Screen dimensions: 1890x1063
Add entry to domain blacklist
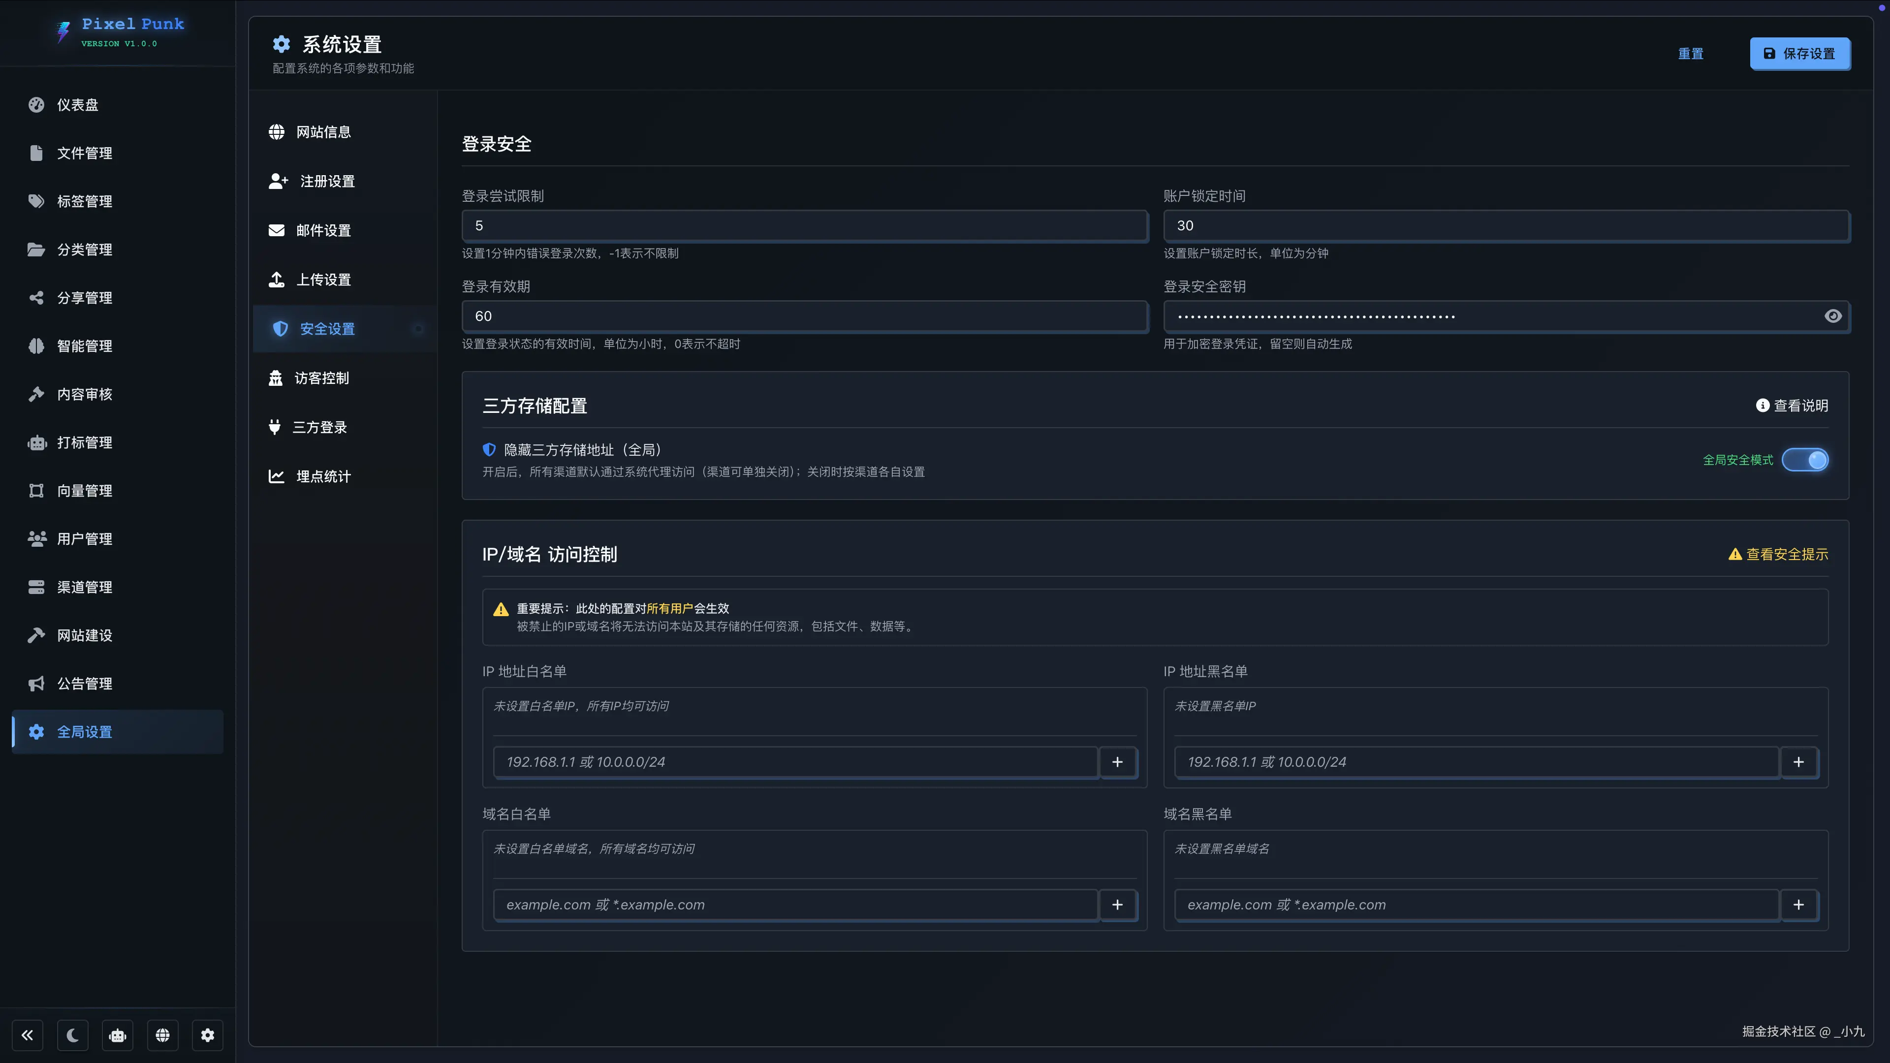click(1798, 905)
